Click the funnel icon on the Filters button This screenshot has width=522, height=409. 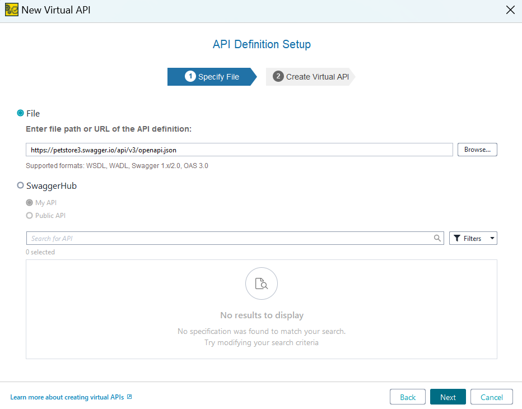click(457, 238)
